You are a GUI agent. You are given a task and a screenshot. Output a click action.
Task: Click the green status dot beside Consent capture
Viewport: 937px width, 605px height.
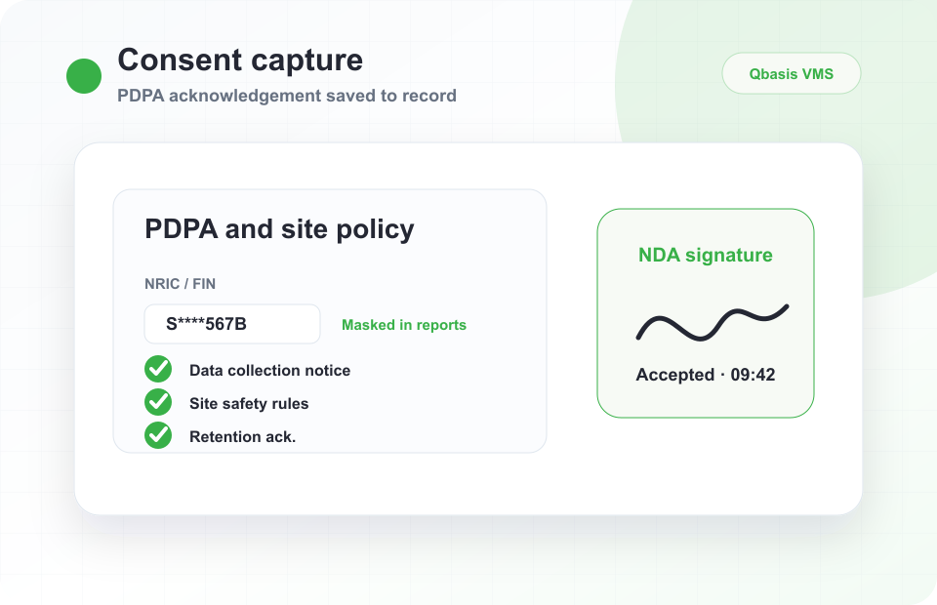click(x=84, y=76)
